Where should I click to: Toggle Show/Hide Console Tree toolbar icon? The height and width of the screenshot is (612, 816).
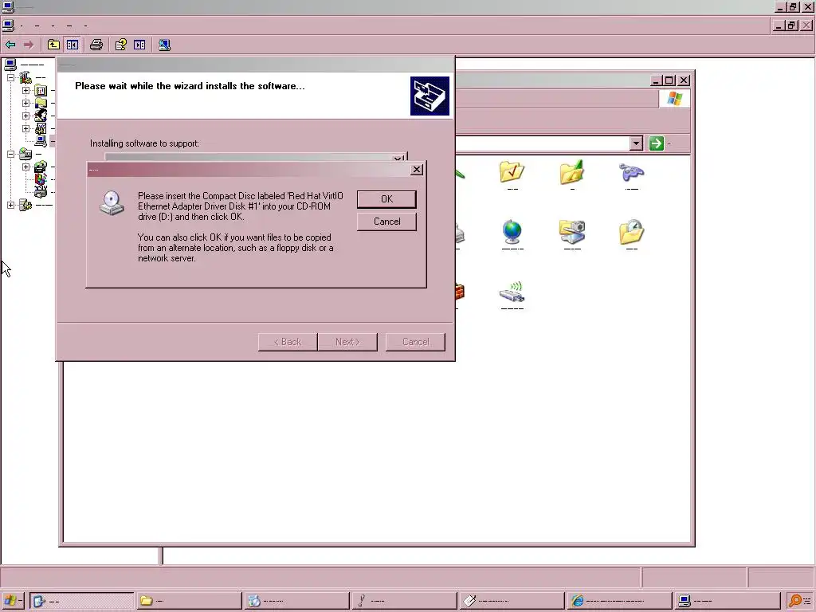point(73,45)
